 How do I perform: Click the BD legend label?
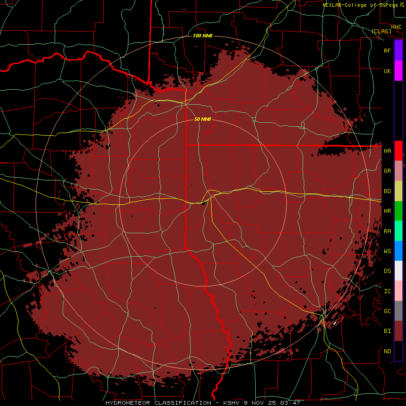point(387,191)
